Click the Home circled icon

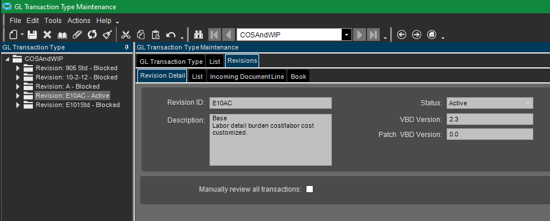point(432,35)
